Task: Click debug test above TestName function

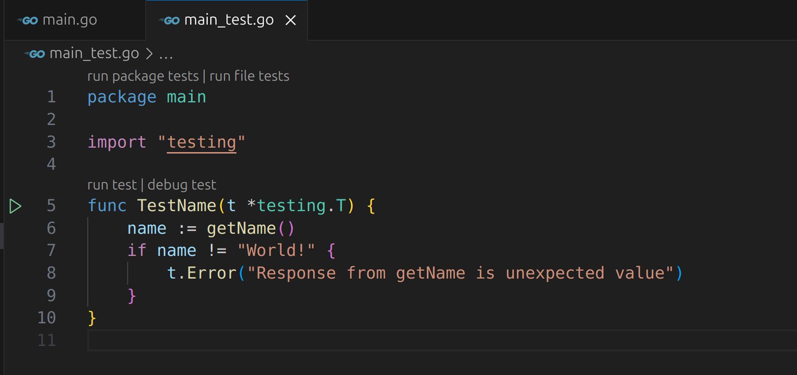Action: point(182,185)
